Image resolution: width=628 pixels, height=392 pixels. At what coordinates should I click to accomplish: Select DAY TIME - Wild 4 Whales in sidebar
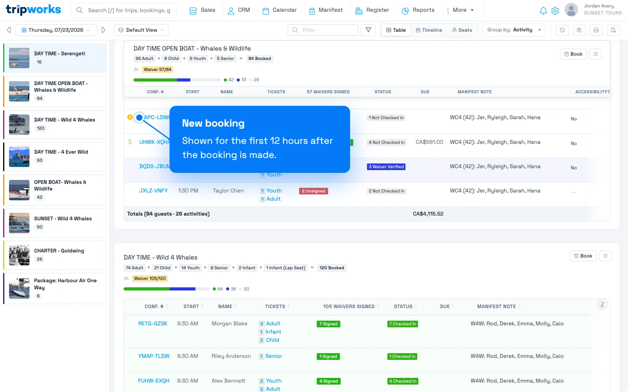click(x=55, y=125)
